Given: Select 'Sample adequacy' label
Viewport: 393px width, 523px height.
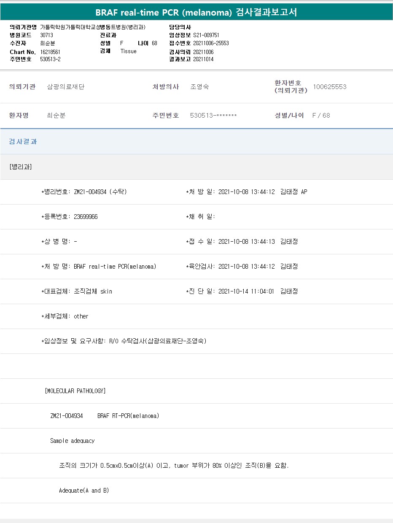Looking at the screenshot, I should click(72, 441).
